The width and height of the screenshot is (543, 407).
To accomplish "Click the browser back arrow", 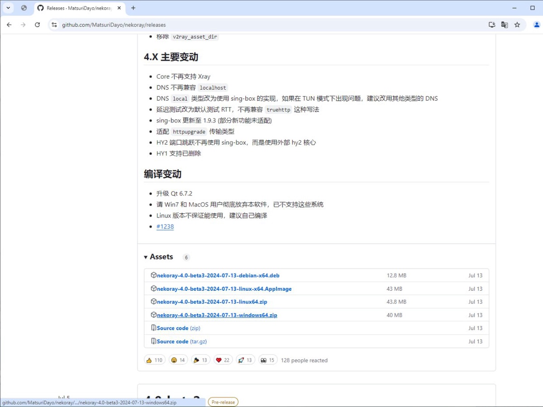I will pos(9,25).
